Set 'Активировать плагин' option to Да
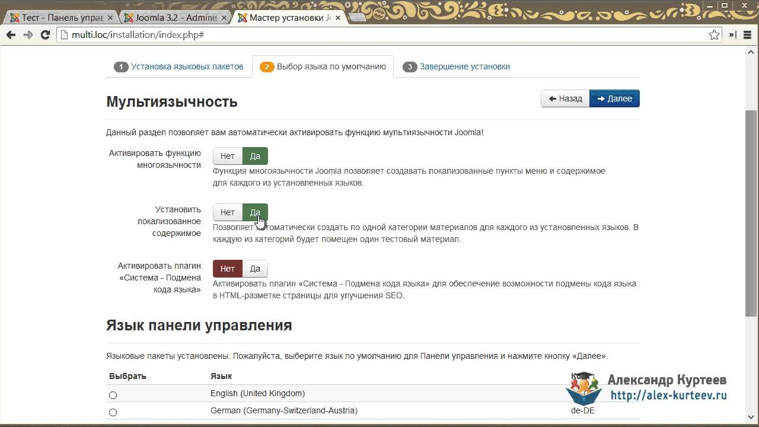The width and height of the screenshot is (759, 427). (x=255, y=269)
